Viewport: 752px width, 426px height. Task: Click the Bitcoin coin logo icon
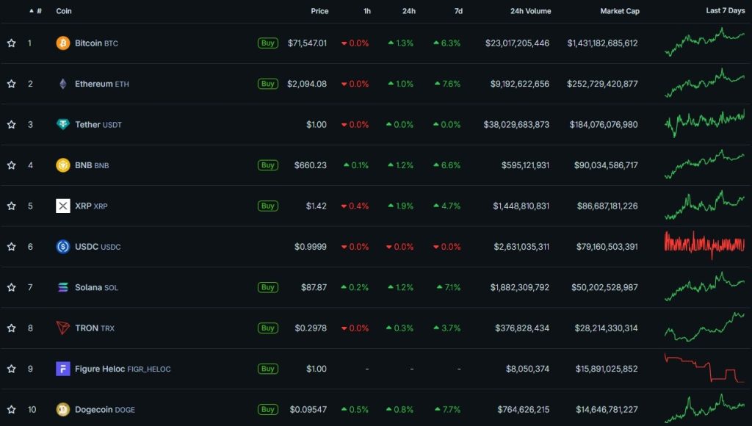(63, 43)
